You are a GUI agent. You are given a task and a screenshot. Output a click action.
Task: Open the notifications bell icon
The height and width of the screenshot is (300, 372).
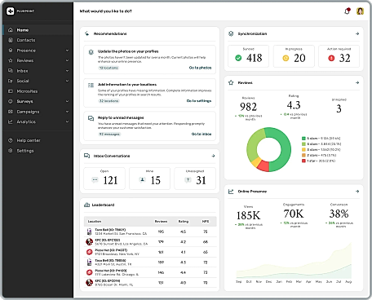(x=348, y=11)
